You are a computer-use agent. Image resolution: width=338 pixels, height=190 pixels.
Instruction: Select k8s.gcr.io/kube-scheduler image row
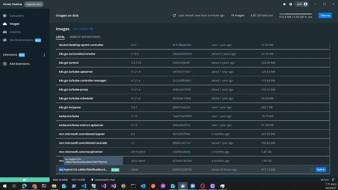tap(192, 98)
